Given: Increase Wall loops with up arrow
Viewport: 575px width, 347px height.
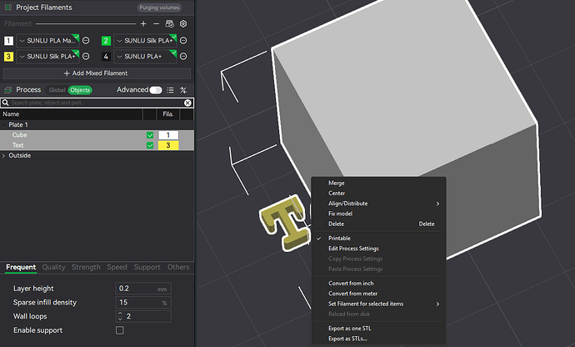Looking at the screenshot, I should [x=120, y=314].
